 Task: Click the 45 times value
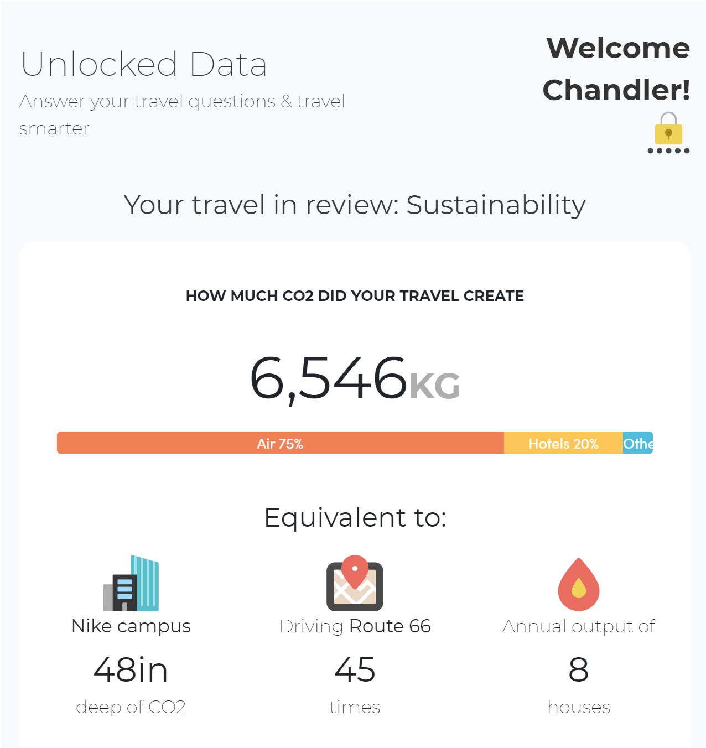pos(355,669)
